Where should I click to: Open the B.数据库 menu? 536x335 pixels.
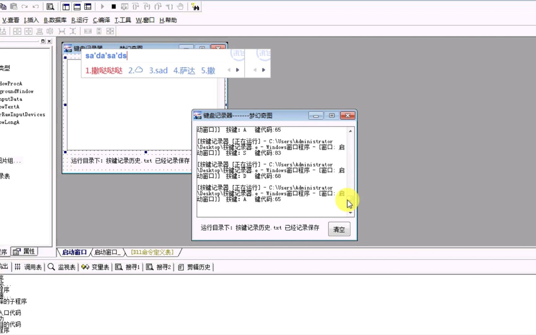55,20
